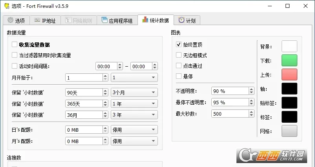Change the 上传 red color swatch
This screenshot has height=167, width=315.
289,74
